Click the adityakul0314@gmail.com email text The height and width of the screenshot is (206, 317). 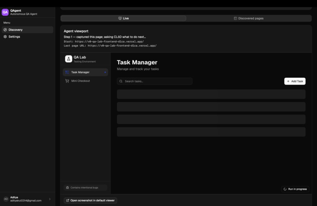pyautogui.click(x=26, y=200)
